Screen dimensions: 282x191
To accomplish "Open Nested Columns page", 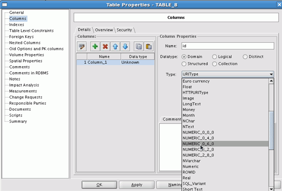I will 25,43.
